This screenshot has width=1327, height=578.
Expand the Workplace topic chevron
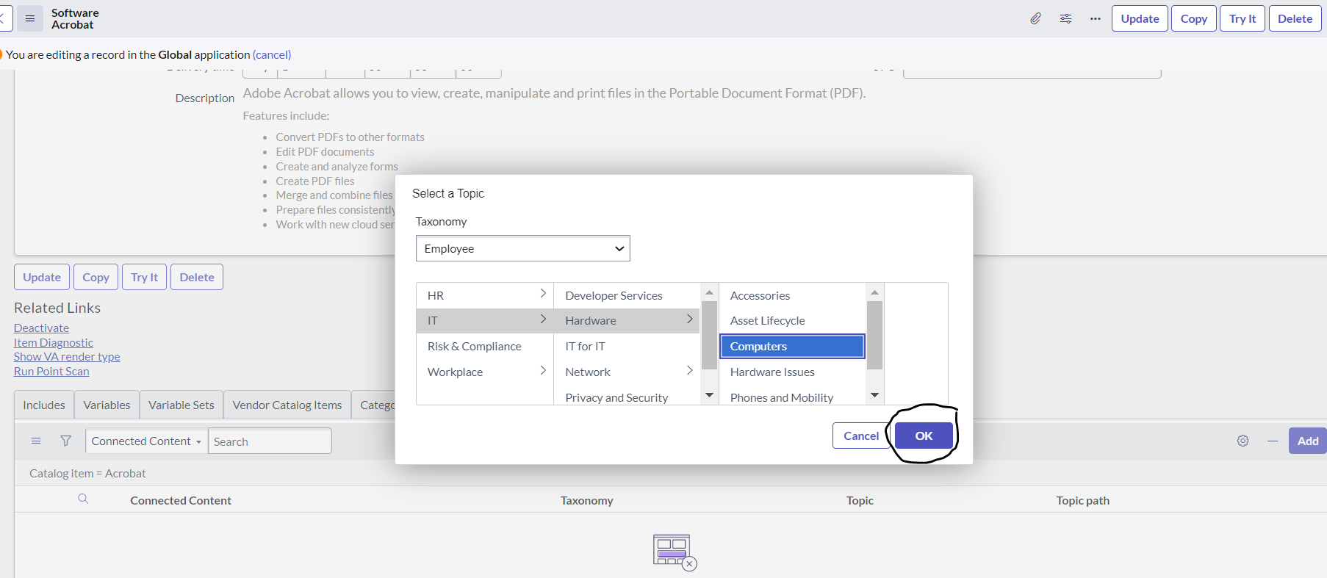[543, 371]
